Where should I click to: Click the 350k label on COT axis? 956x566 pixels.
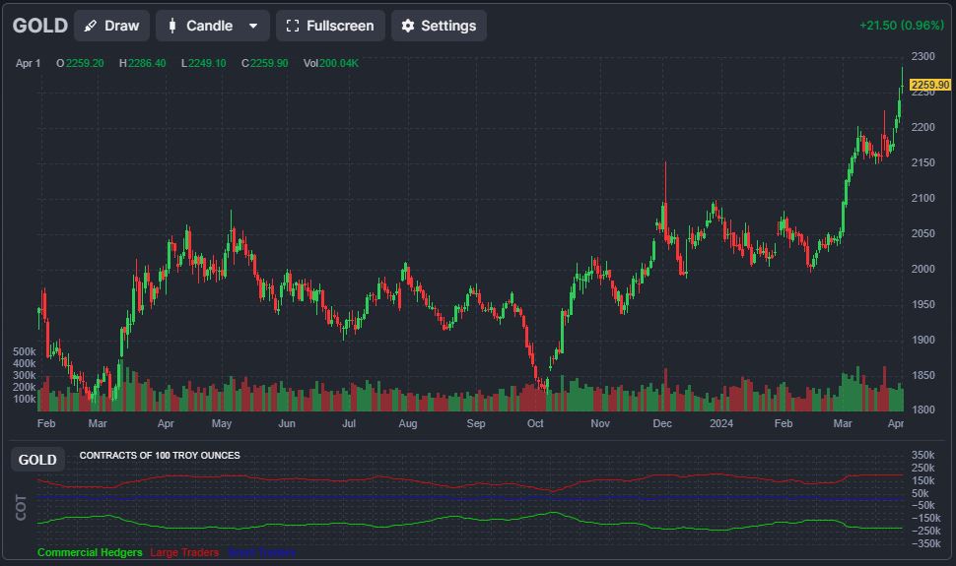(x=923, y=456)
